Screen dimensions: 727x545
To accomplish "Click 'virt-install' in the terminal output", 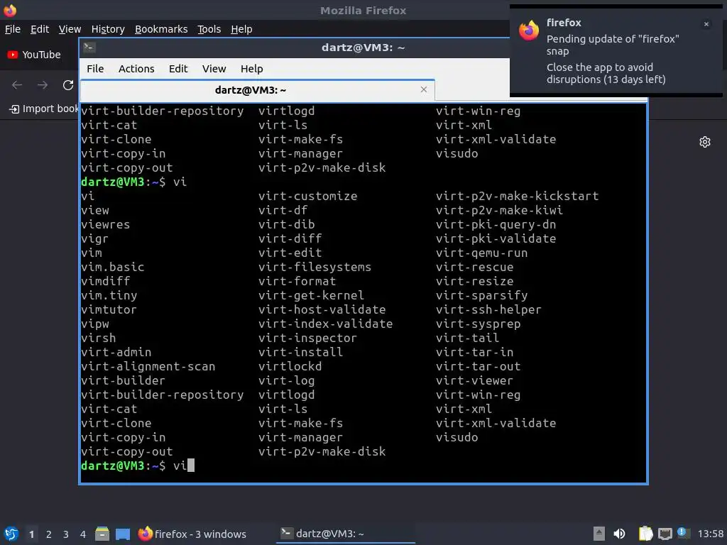I will pos(300,352).
